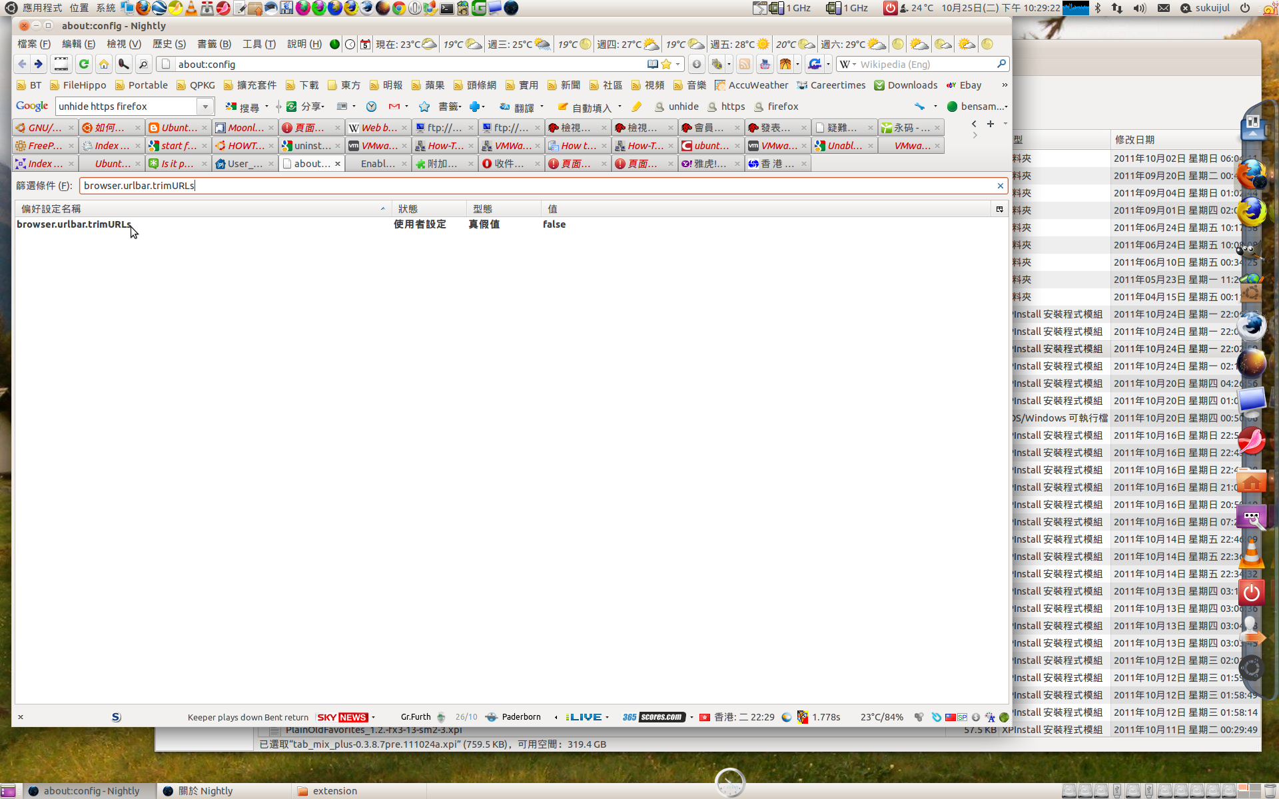Expand the Google search box dropdown
The width and height of the screenshot is (1279, 799).
[205, 107]
